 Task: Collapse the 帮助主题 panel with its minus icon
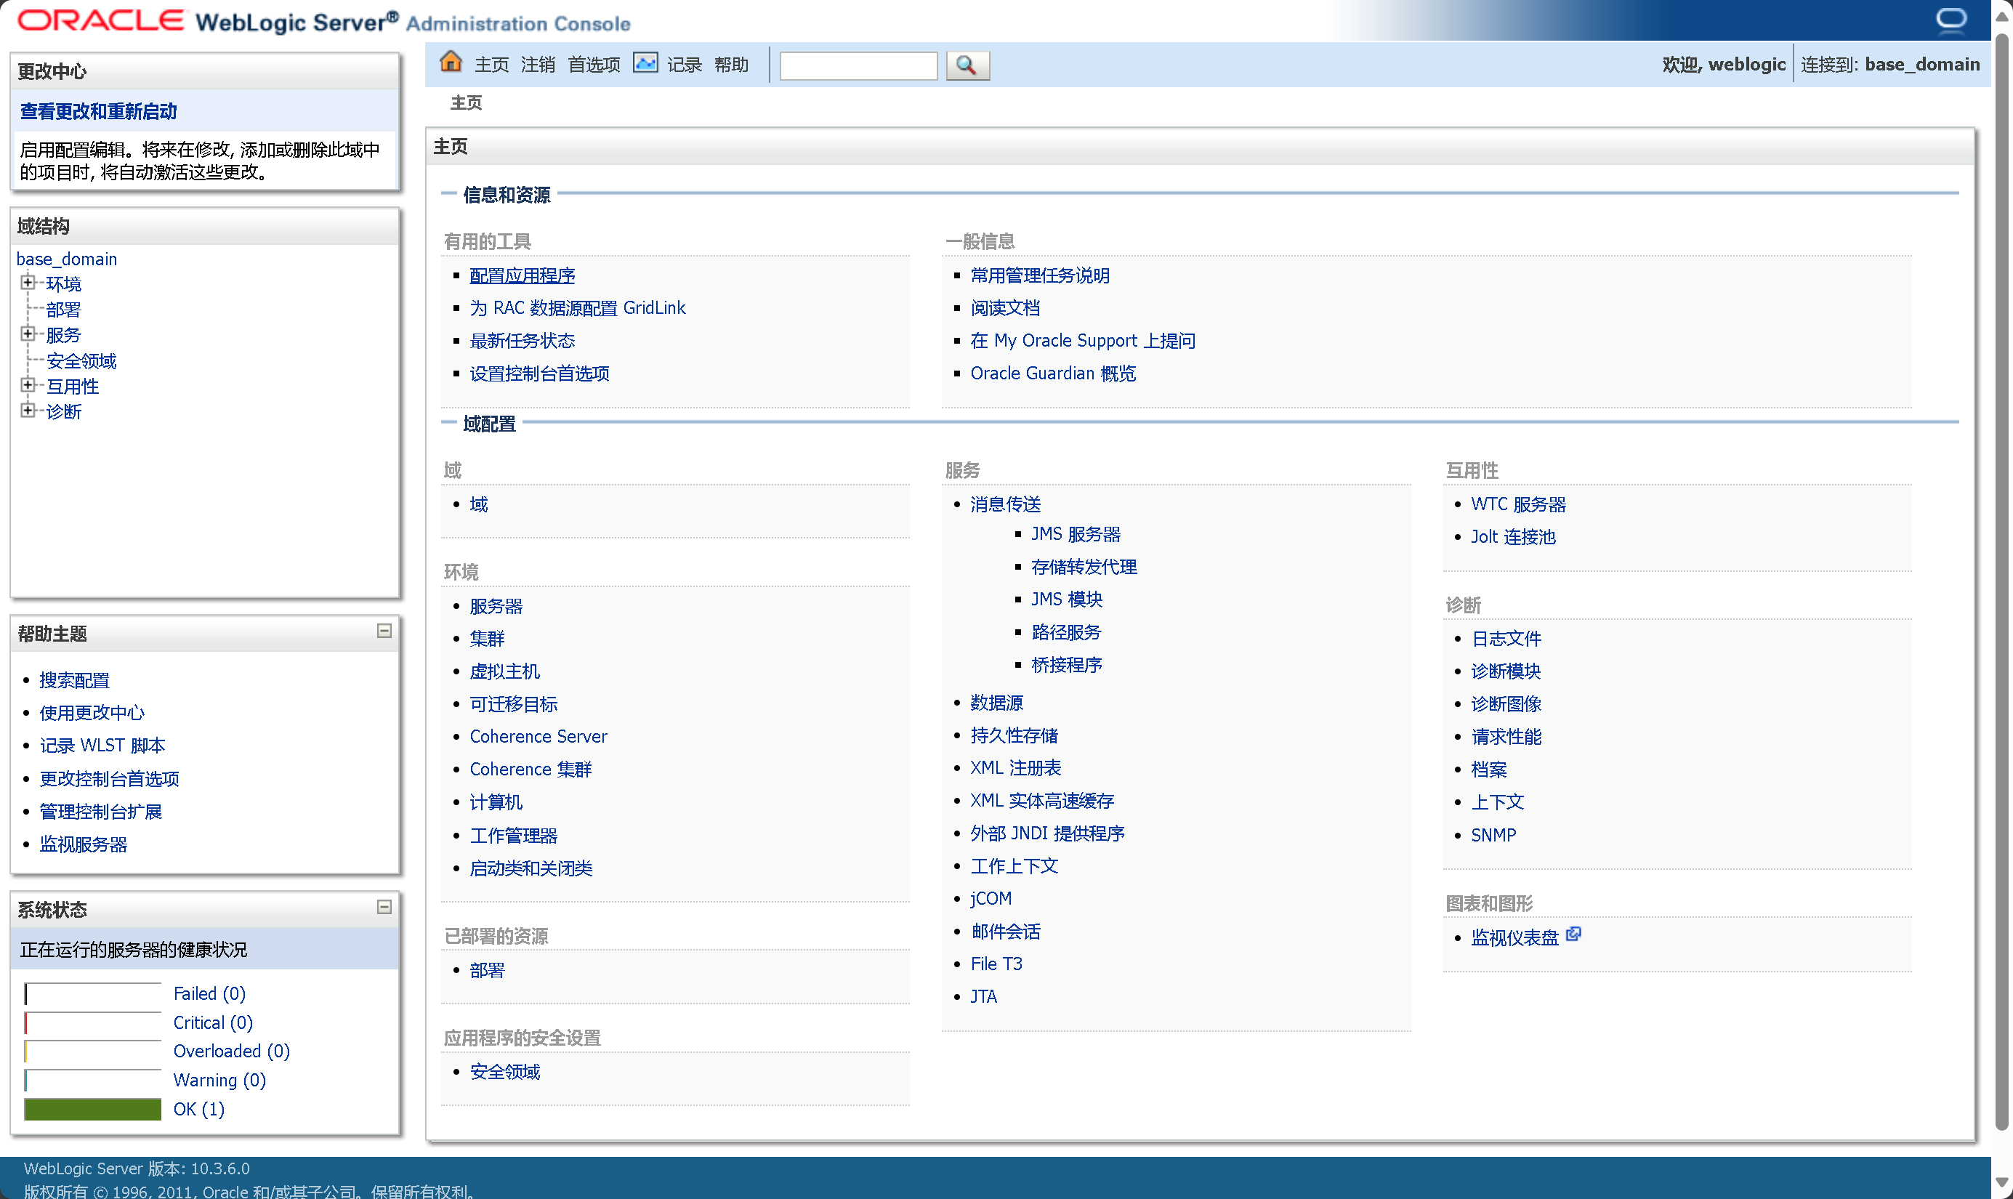384,631
